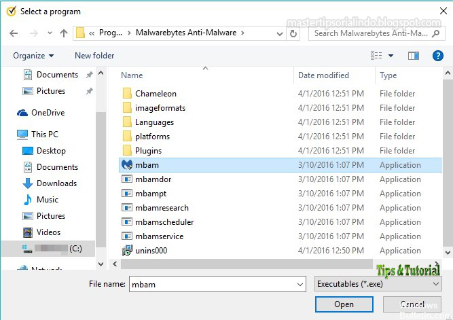Sort by the Type column header
Viewport: 453px width, 320px height.
(388, 75)
